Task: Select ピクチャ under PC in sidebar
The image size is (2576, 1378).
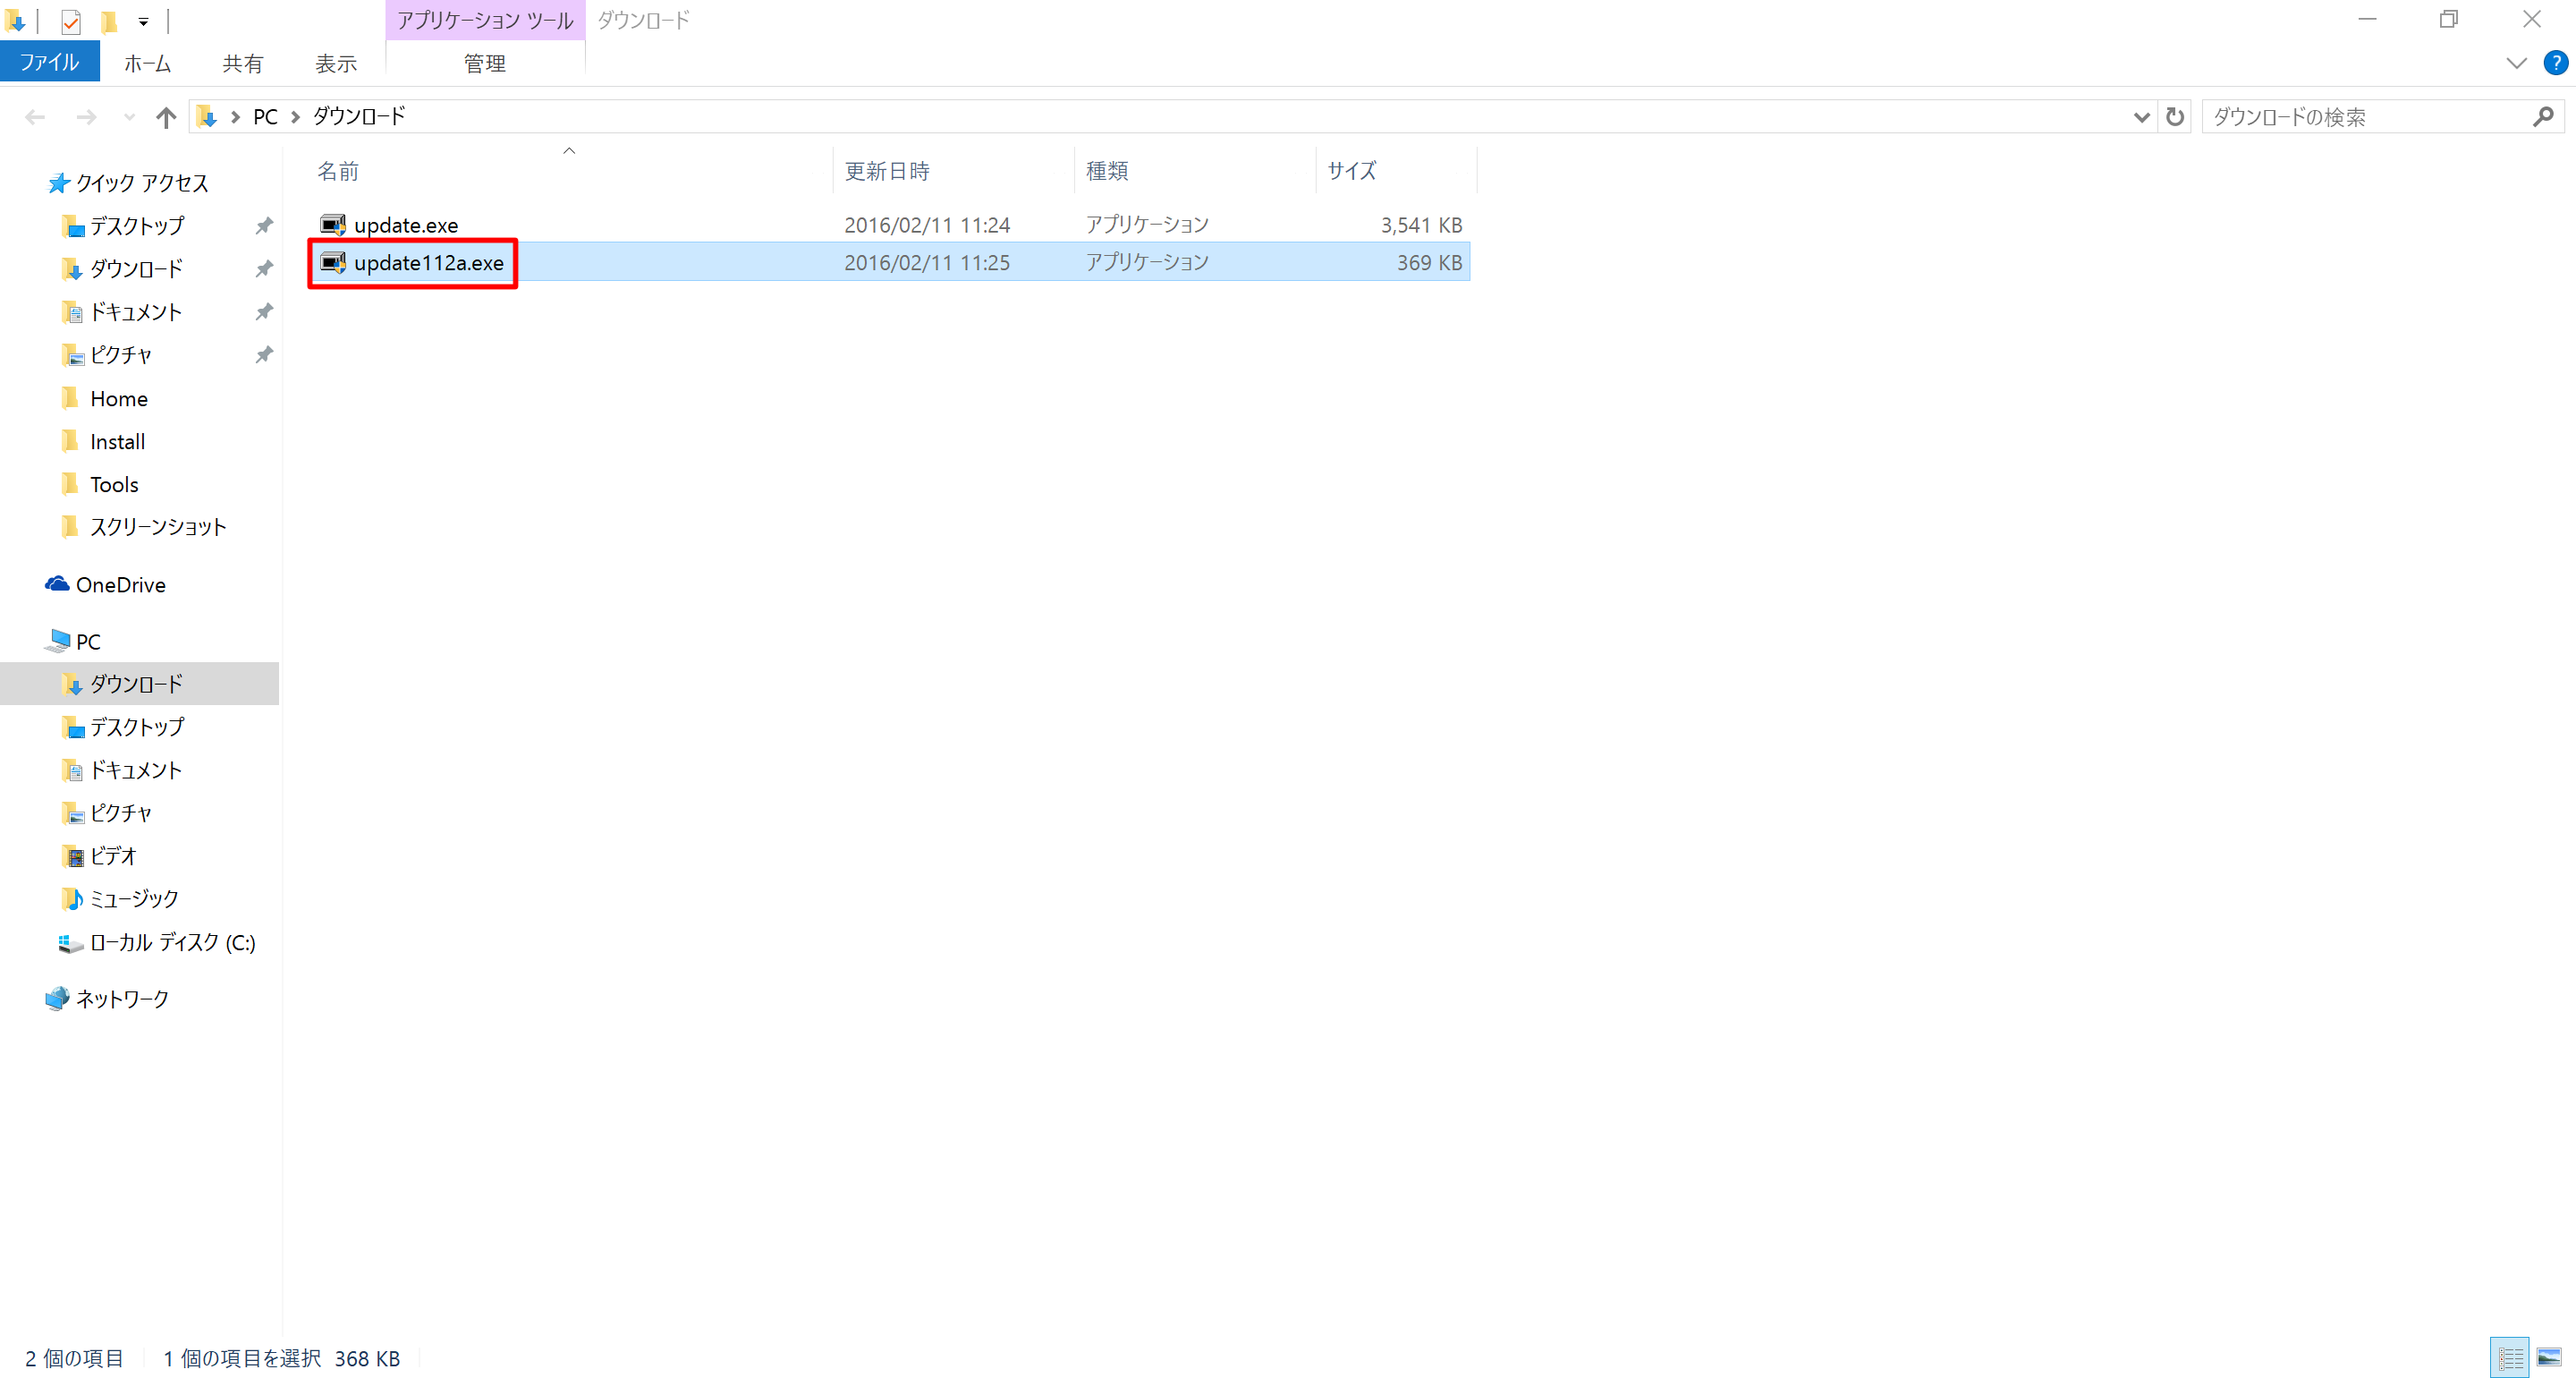Action: click(121, 812)
